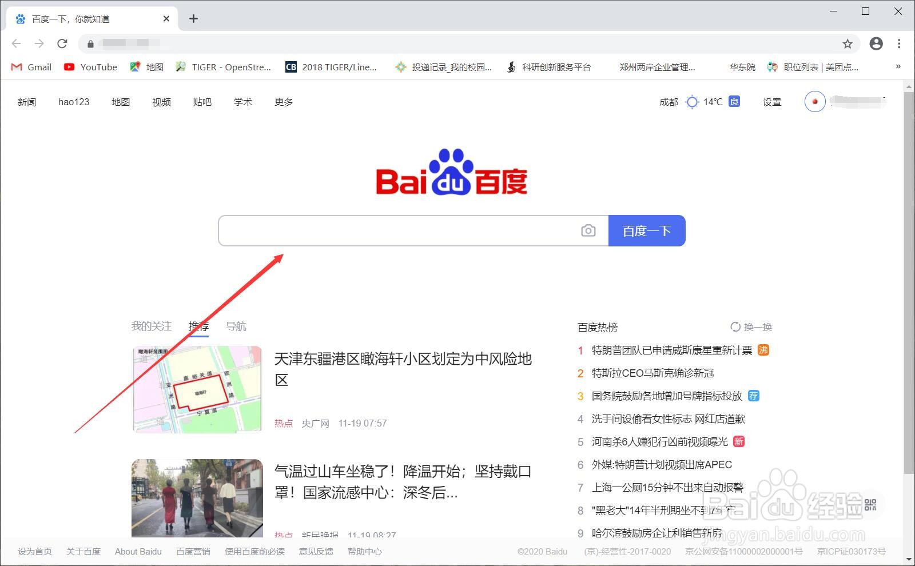915x566 pixels.
Task: Refresh the hot list with 换一换
Action: pos(751,326)
